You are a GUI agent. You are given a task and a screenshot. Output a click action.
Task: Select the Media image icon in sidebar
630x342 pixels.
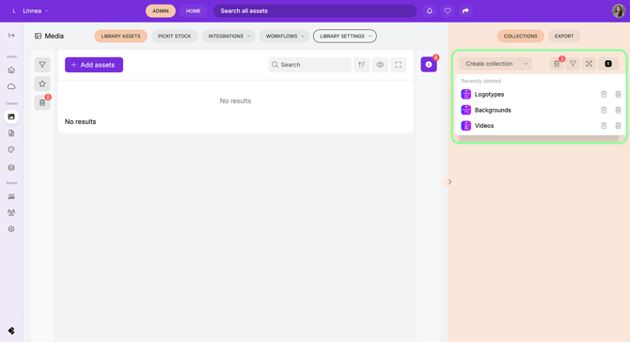coord(11,117)
